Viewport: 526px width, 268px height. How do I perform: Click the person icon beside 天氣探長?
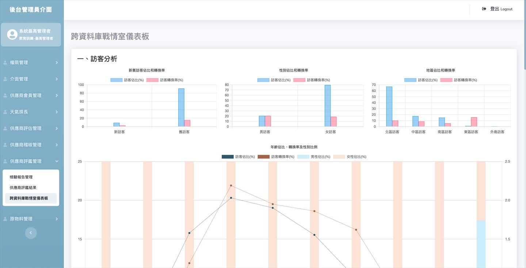5,112
